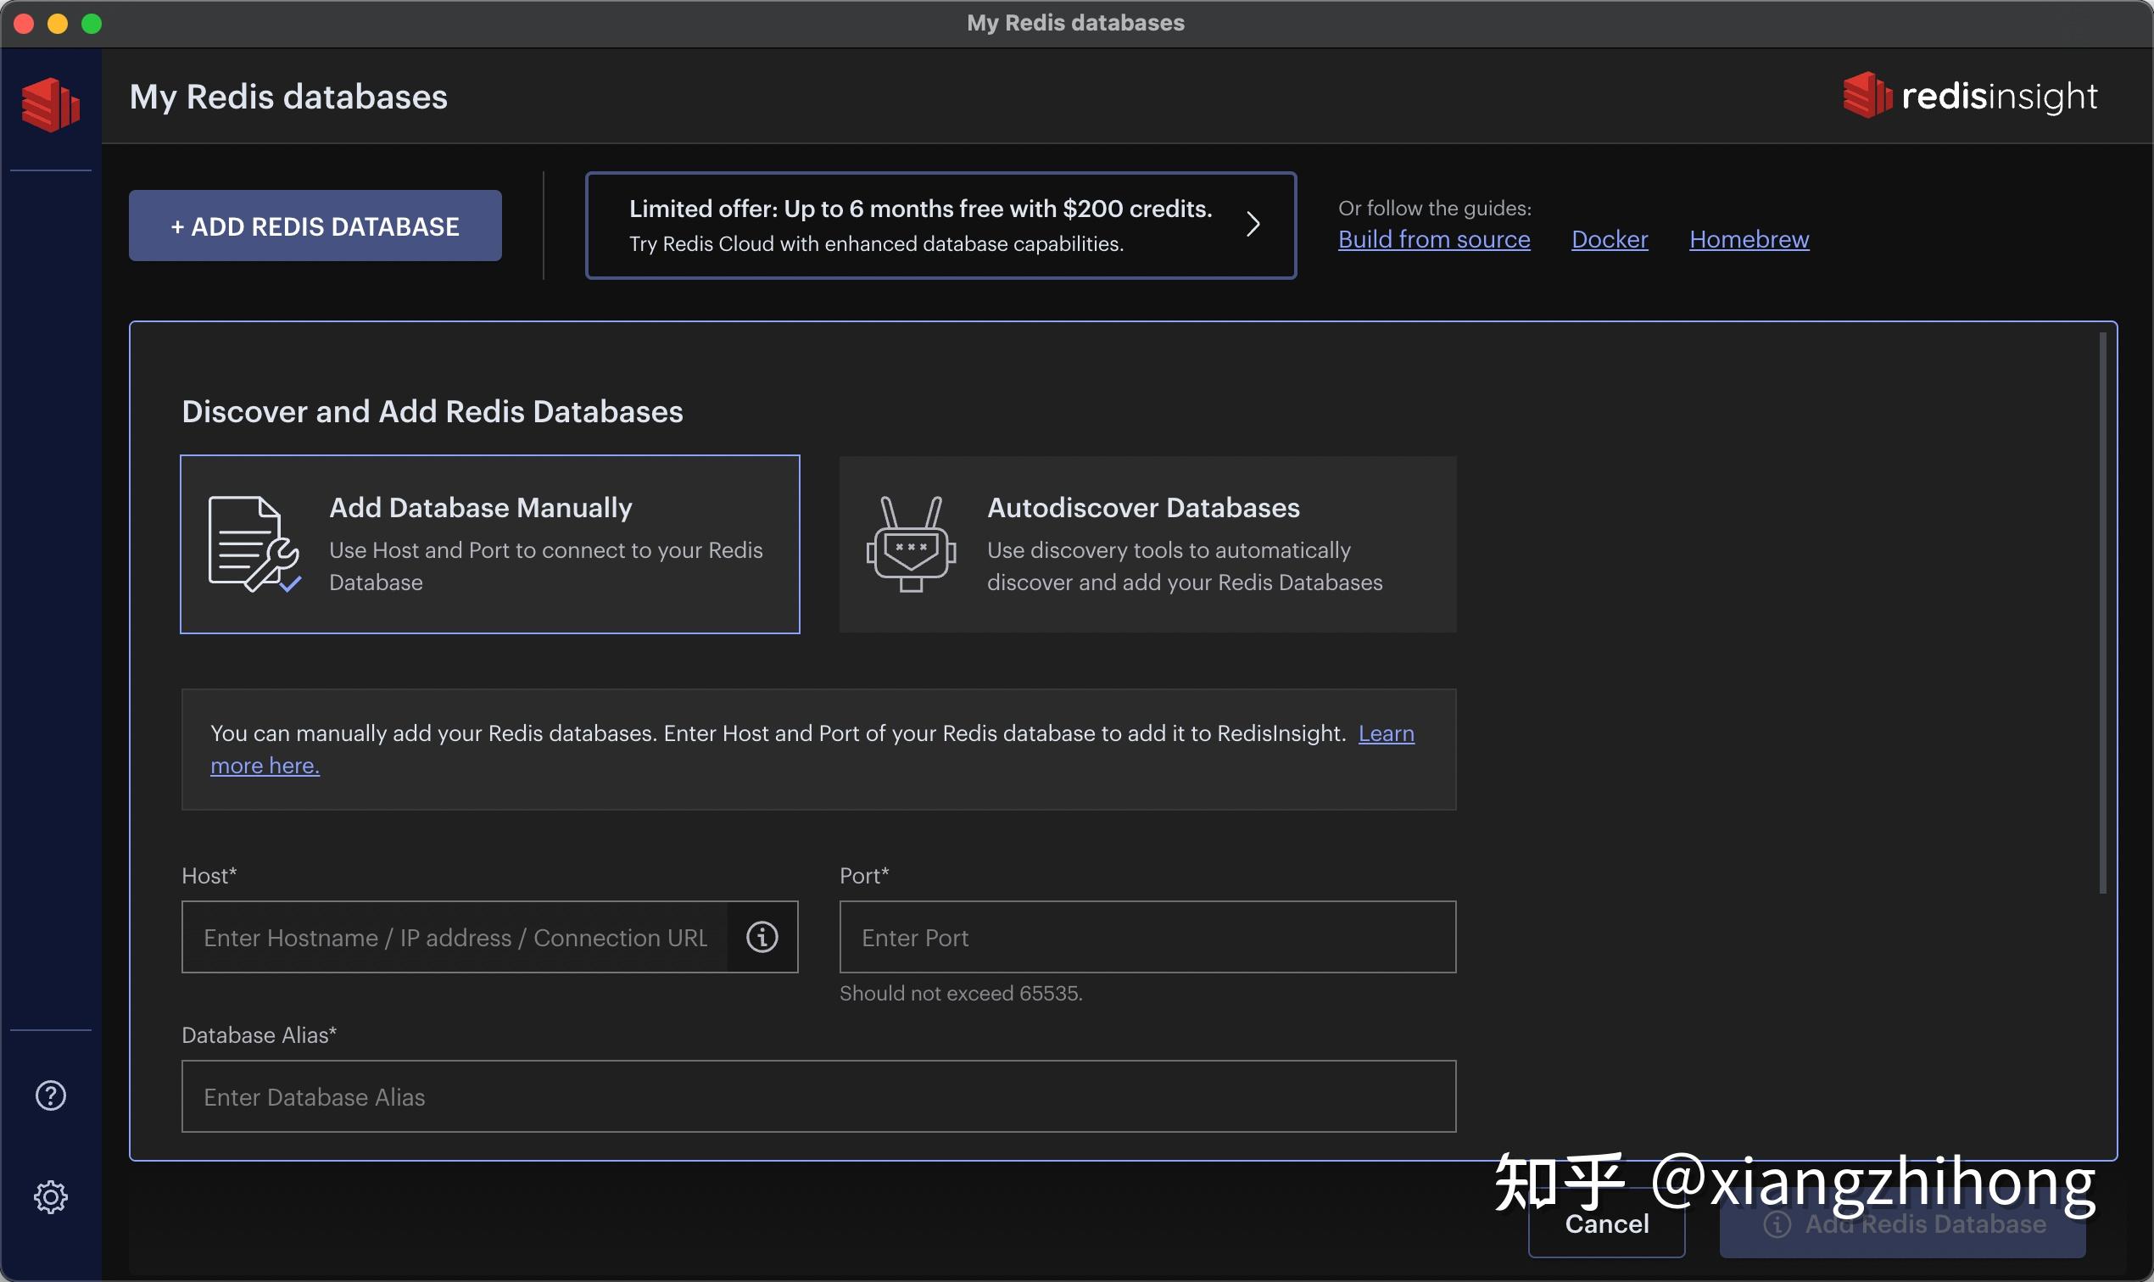Viewport: 2154px width, 1282px height.
Task: Open the RedisInsight logo in the sidebar
Action: pyautogui.click(x=50, y=103)
